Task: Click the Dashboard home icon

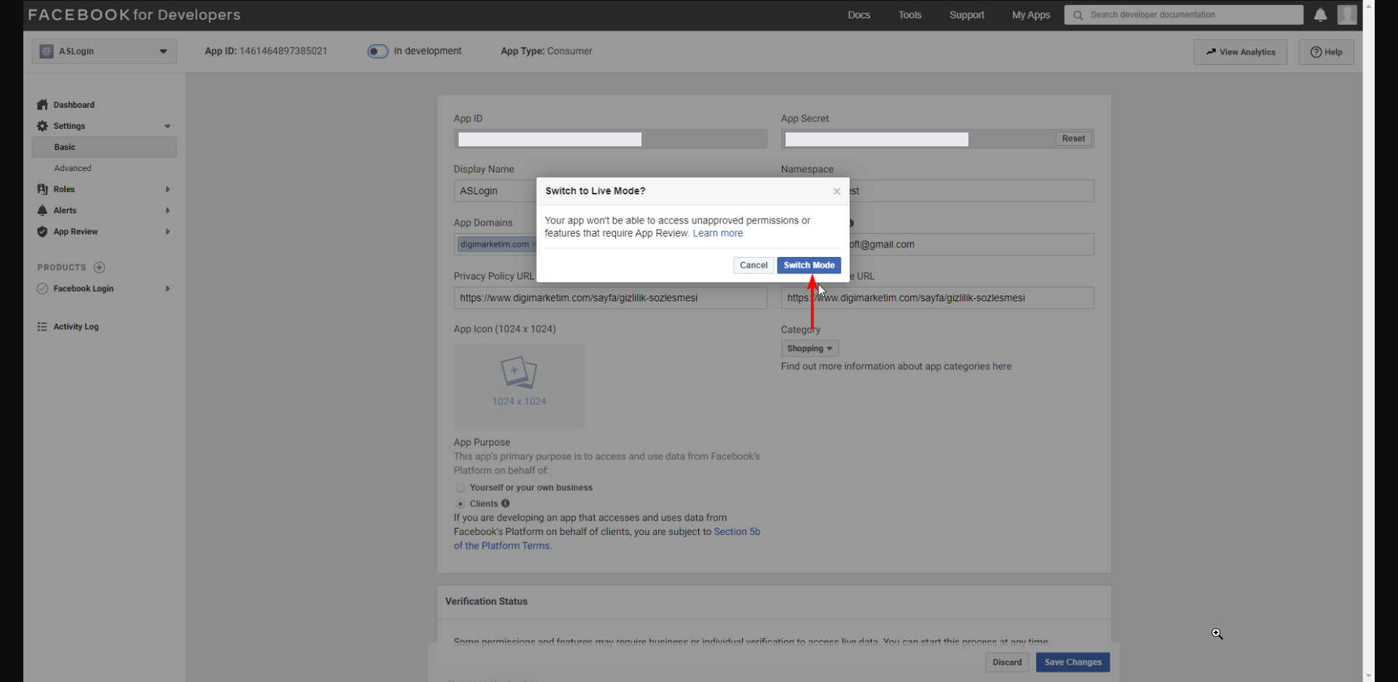Action: coord(42,105)
